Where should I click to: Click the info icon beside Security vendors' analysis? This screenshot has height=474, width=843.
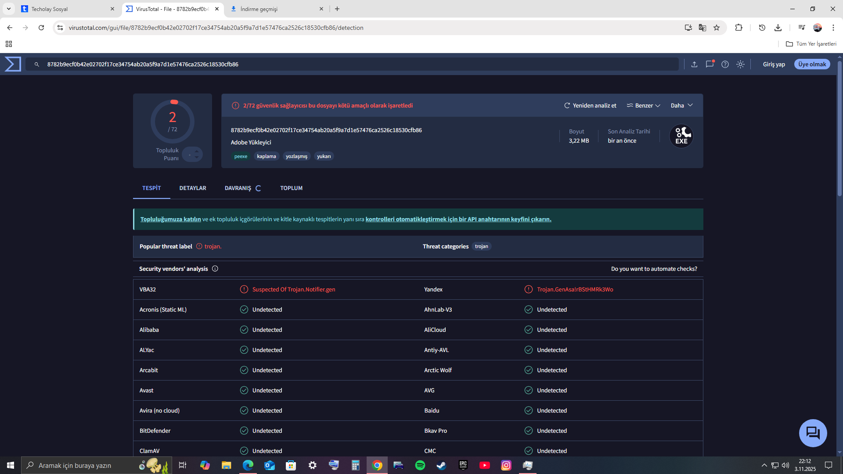(215, 269)
